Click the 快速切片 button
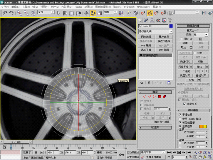Image resolution: width=213 pixels, height=160 pixels. tap(185, 62)
